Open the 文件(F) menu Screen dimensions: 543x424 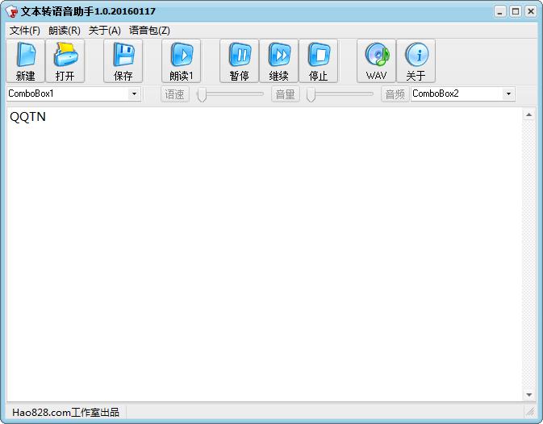pyautogui.click(x=25, y=31)
